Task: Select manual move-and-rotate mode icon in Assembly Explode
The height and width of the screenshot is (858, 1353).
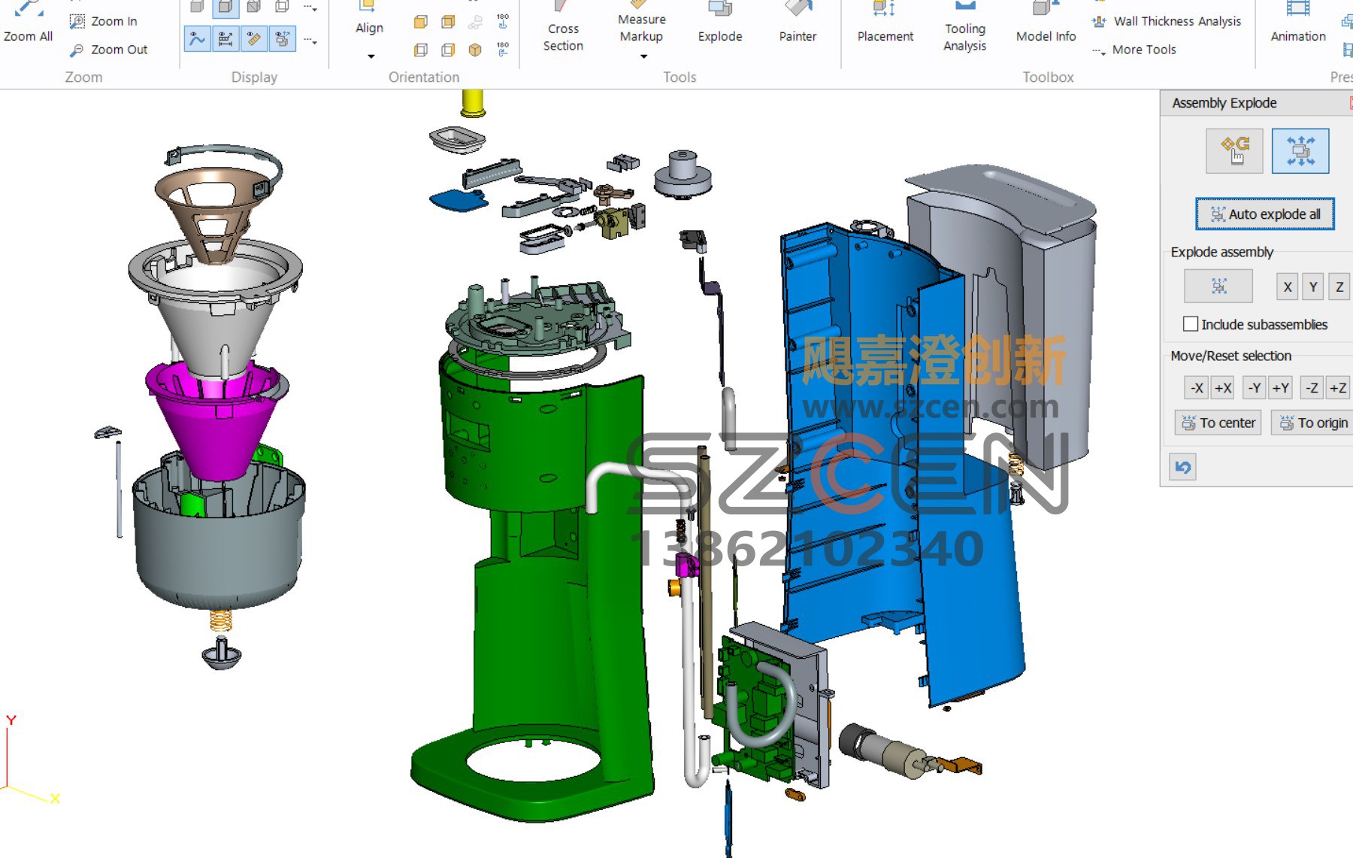Action: [1235, 150]
